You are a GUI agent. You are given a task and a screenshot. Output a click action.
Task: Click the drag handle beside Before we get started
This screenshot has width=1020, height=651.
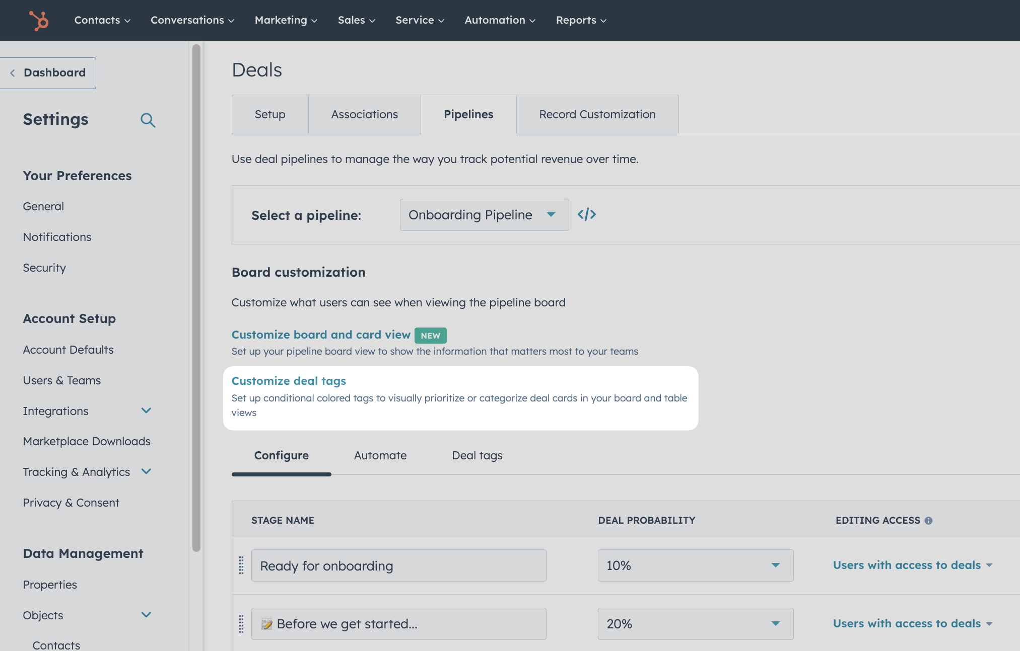(241, 623)
